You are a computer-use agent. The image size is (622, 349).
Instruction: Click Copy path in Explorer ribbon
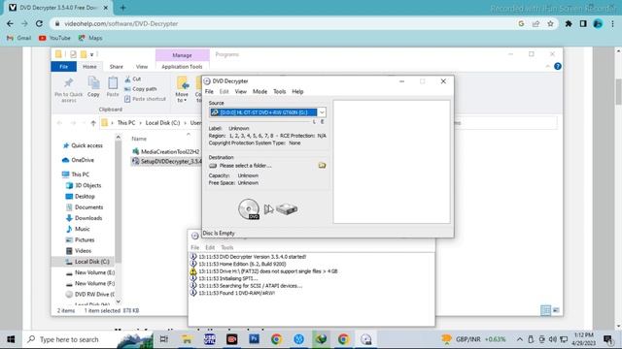tap(140, 89)
